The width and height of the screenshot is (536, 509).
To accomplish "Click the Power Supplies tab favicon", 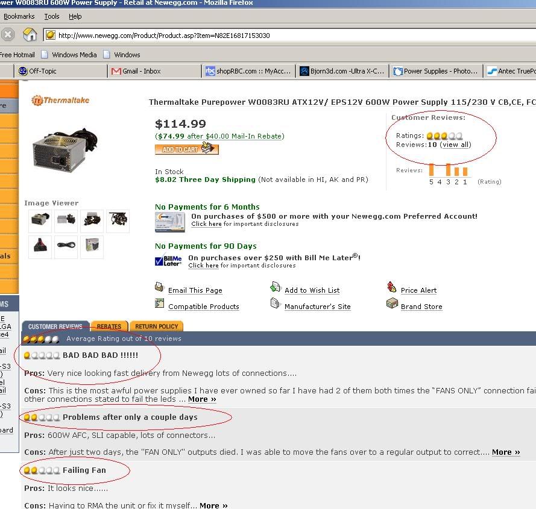I will [398, 71].
